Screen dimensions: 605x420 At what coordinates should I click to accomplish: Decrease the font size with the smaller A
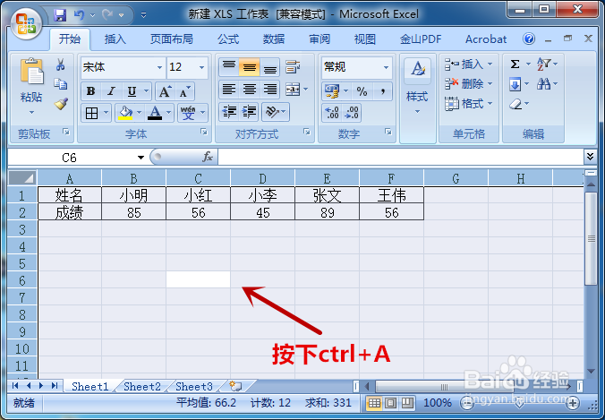coord(185,91)
